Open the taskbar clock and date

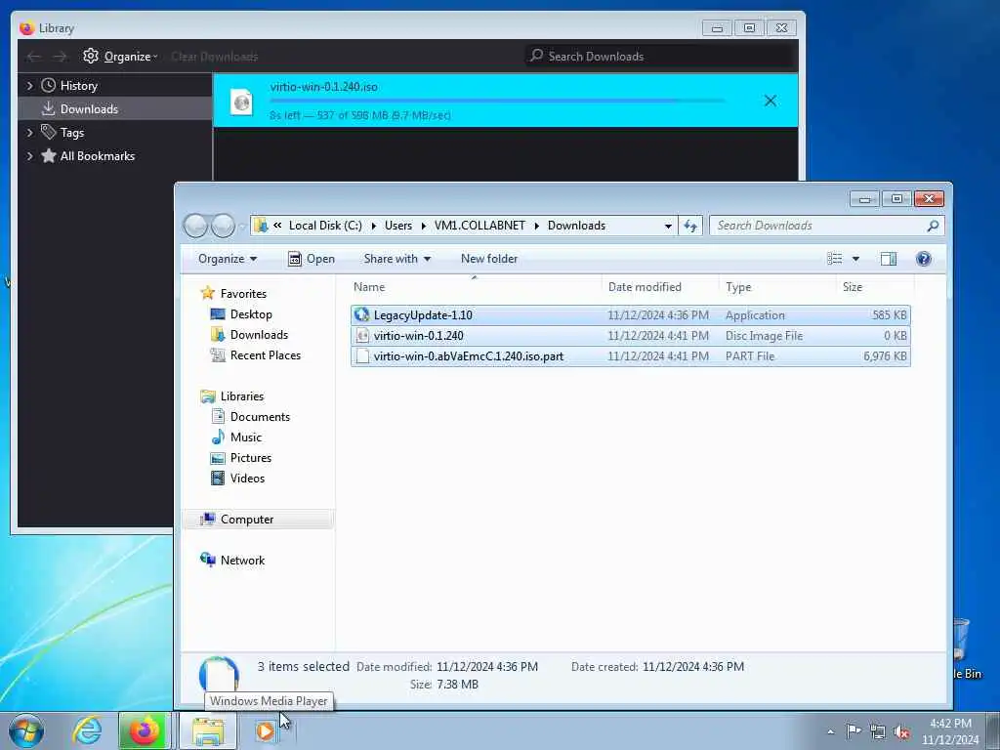[950, 731]
